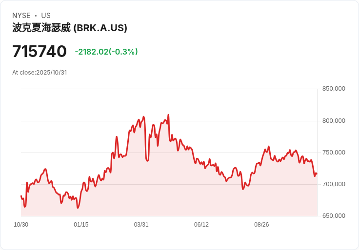Click the 850,000 y-axis label

[x=334, y=89]
